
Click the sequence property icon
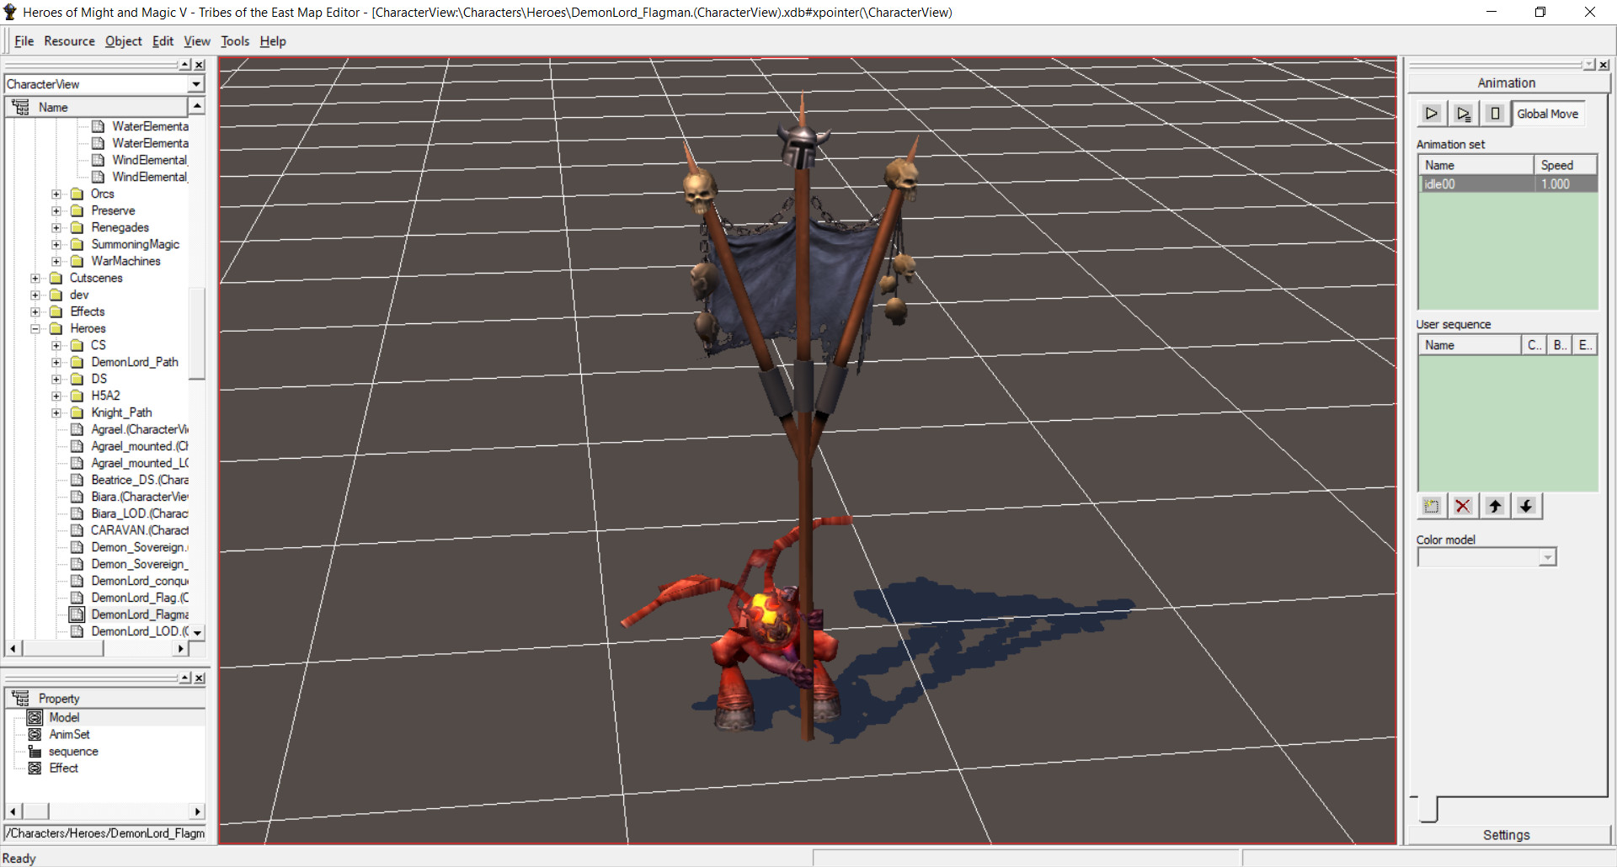click(x=35, y=751)
